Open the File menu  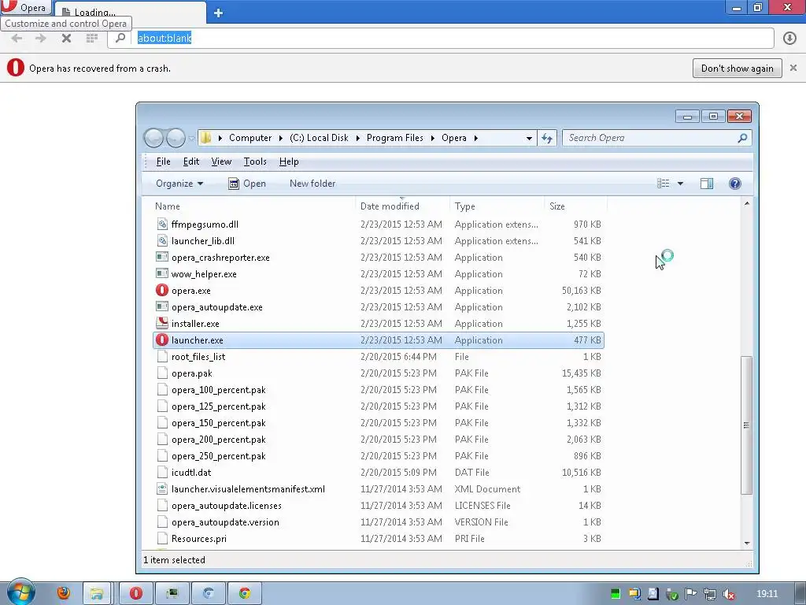[x=163, y=161]
